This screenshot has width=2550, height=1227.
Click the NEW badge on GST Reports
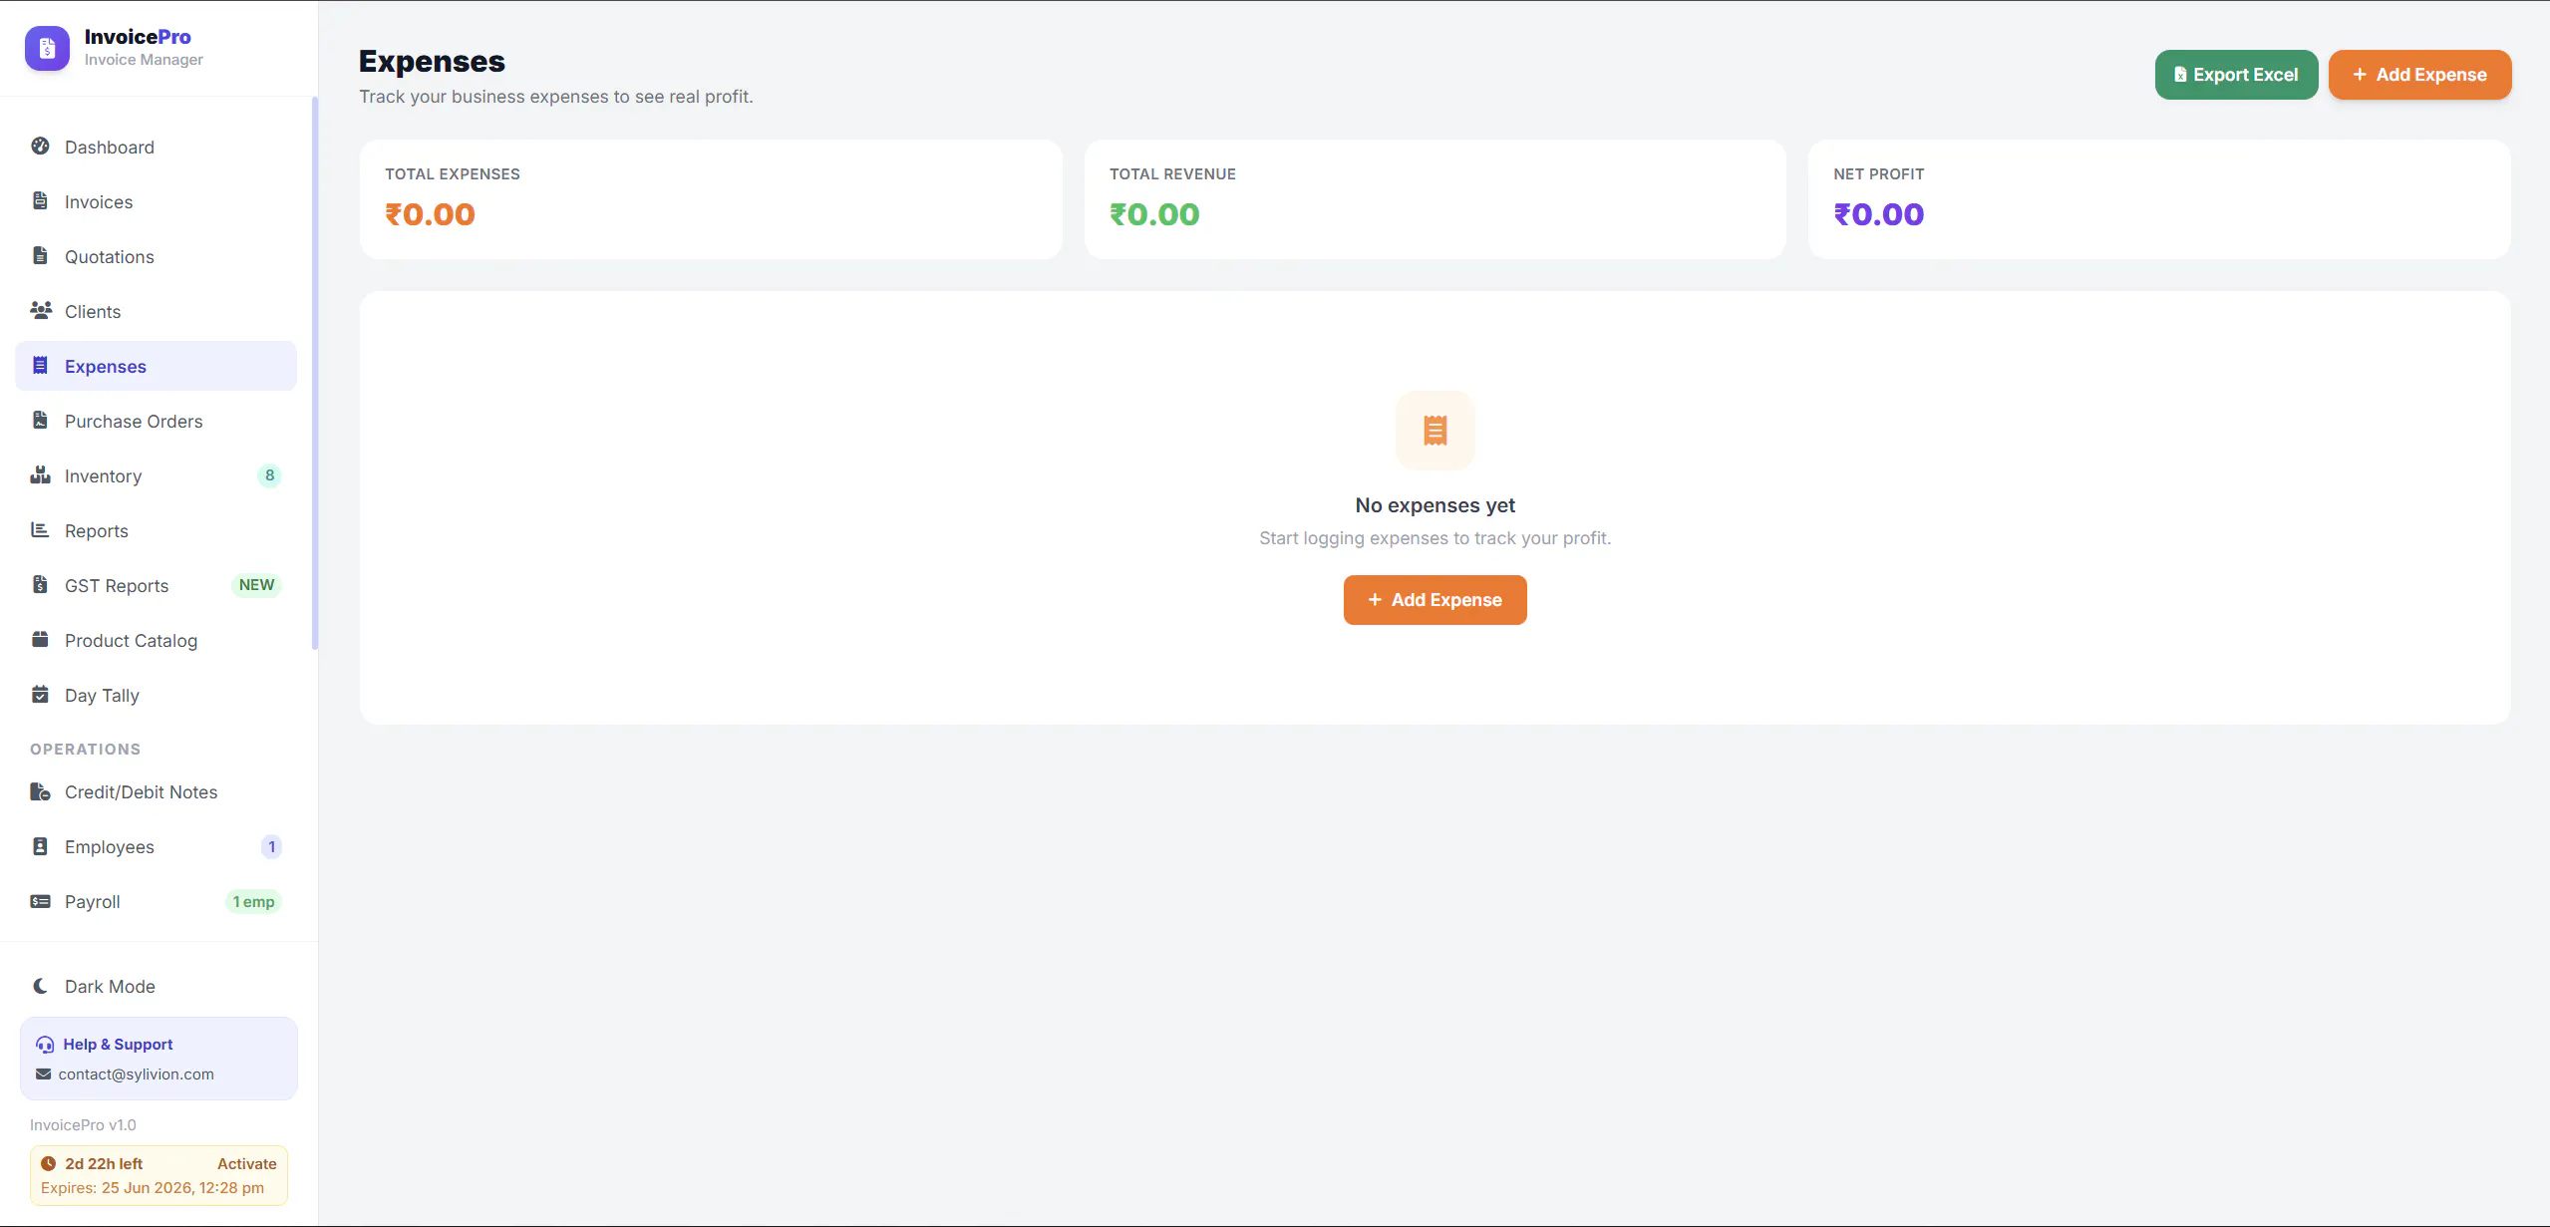pos(256,585)
